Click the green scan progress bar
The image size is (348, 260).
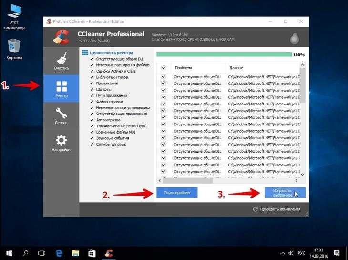click(x=224, y=54)
